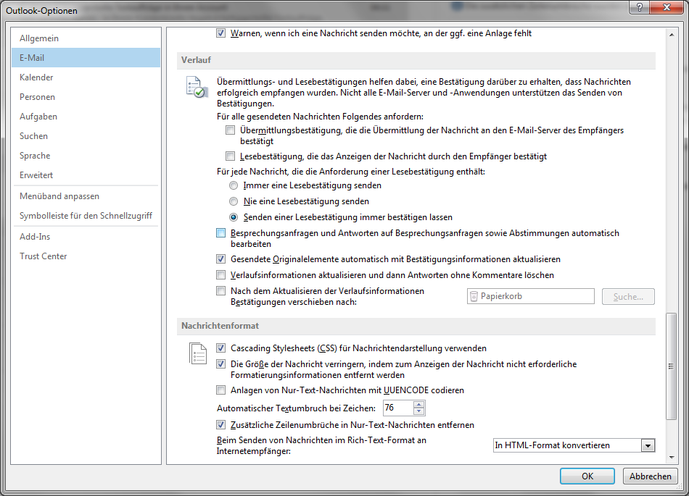This screenshot has width=689, height=496.
Task: Select 'Senden einer Lesebestätigung immer bestätigen lassen'
Action: [x=234, y=217]
